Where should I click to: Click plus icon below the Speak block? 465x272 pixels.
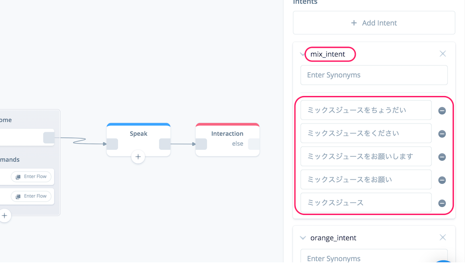tap(138, 157)
